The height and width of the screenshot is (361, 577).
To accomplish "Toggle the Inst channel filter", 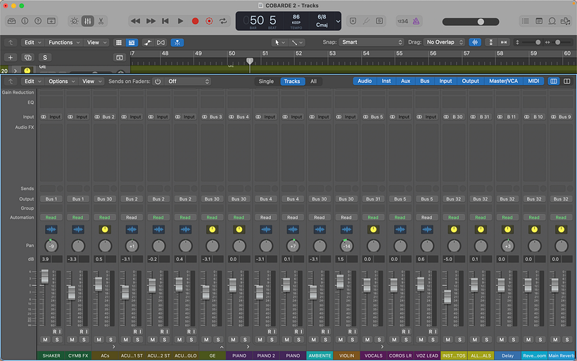I will [386, 81].
